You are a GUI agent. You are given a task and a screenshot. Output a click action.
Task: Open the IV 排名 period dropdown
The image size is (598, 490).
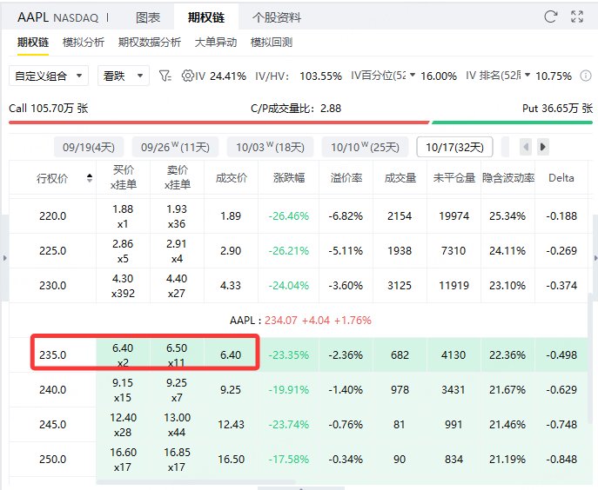527,76
